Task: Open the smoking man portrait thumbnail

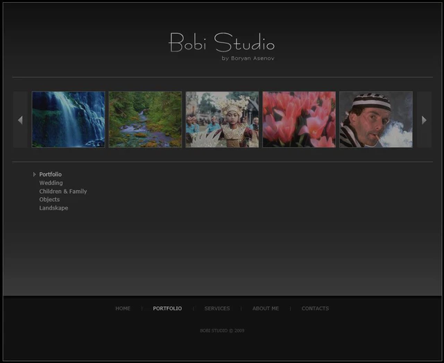Action: tap(376, 119)
